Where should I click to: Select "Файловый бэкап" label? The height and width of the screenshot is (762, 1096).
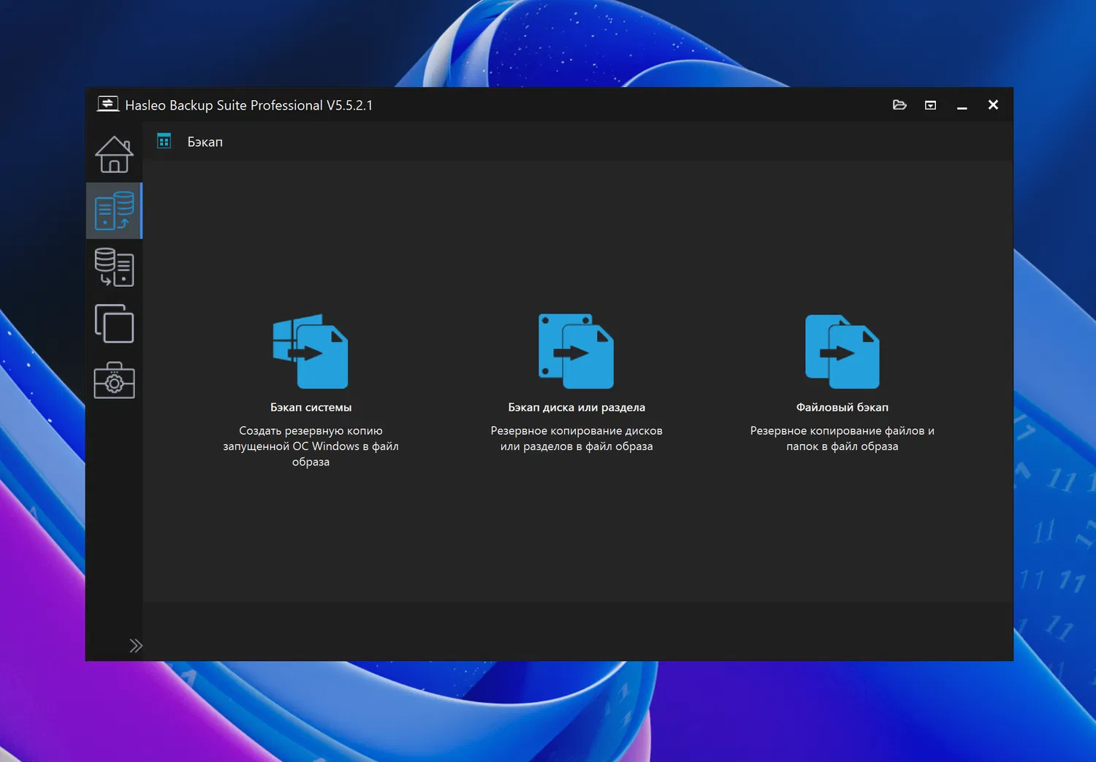[842, 408]
